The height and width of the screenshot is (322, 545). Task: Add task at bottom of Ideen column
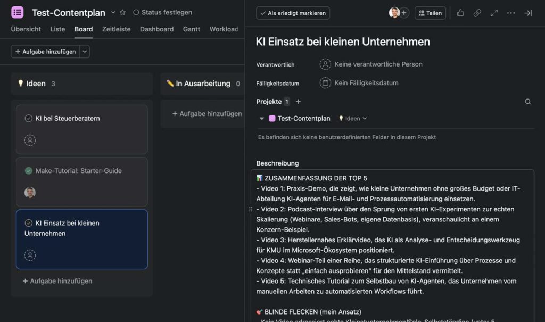[x=57, y=281]
